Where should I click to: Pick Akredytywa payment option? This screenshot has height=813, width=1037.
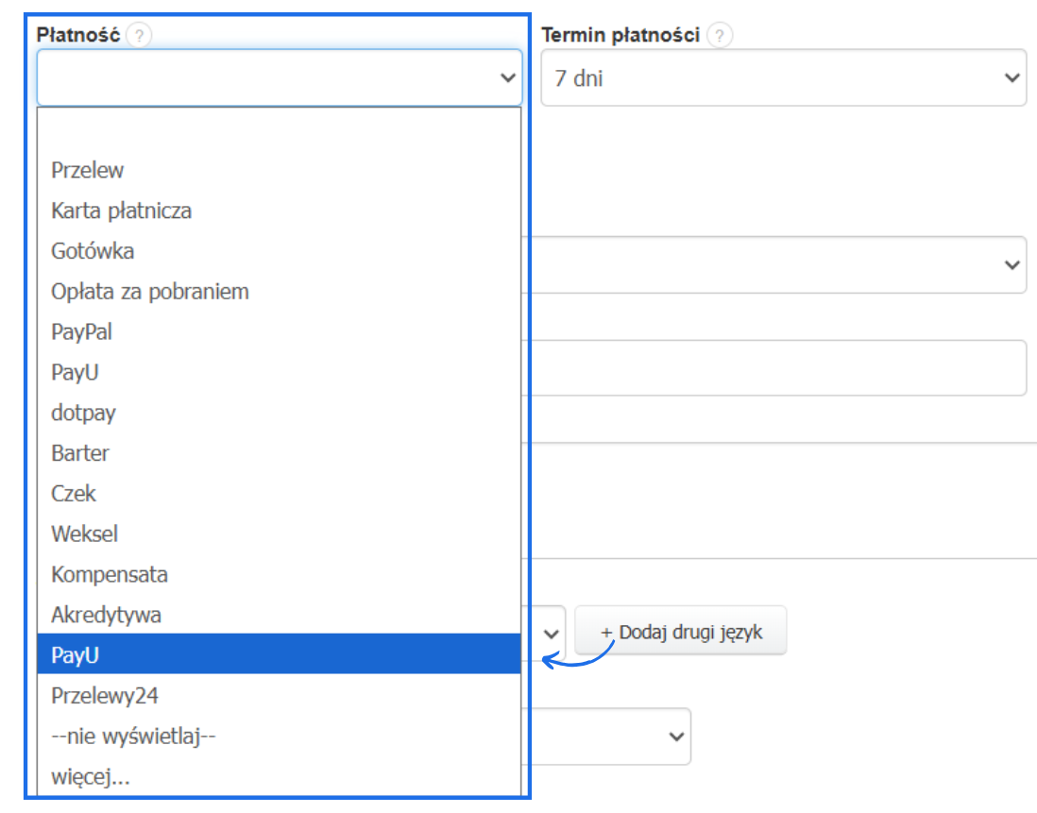click(x=107, y=615)
